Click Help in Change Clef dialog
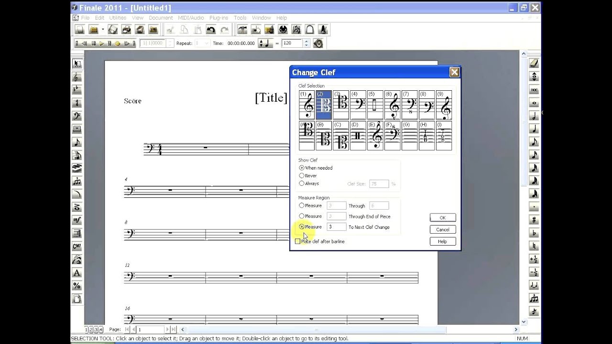Screen dimensions: 612x344 pos(442,241)
